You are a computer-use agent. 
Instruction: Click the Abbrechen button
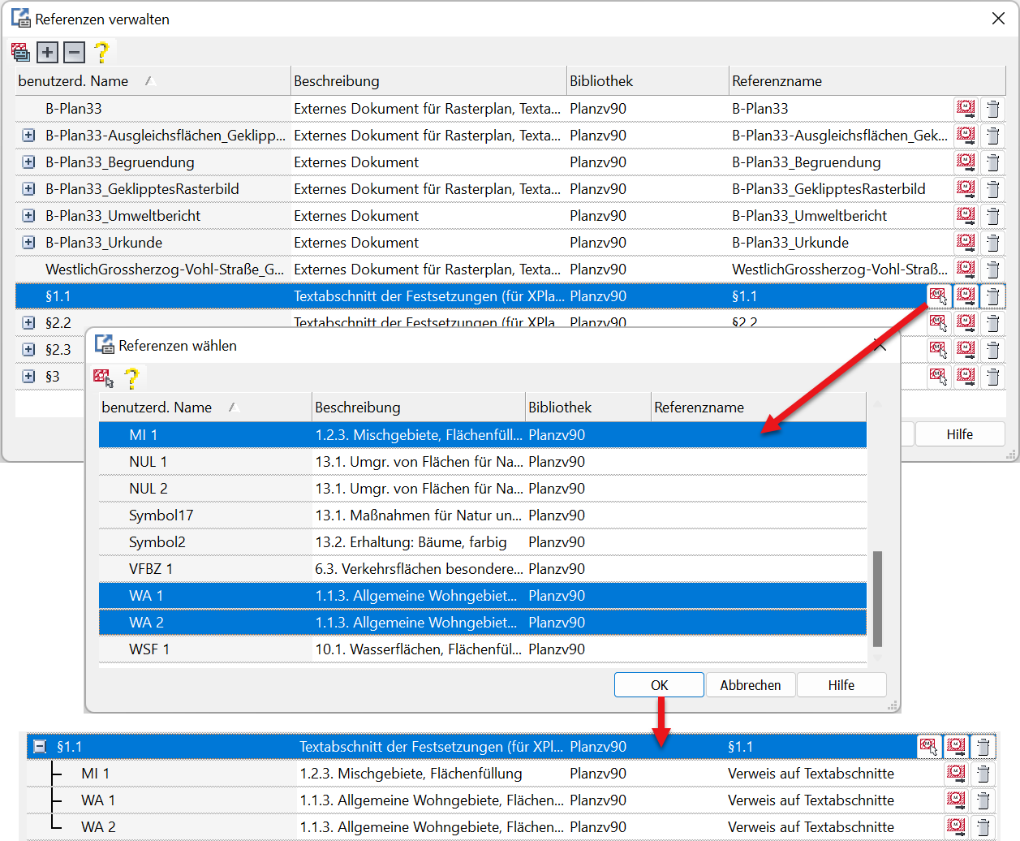point(751,685)
